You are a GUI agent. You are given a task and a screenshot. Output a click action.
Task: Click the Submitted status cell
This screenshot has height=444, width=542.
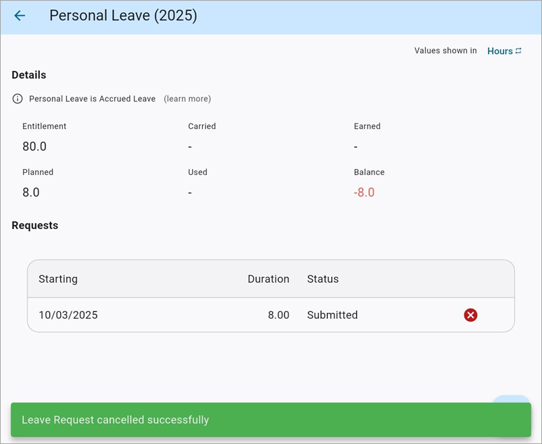point(332,315)
